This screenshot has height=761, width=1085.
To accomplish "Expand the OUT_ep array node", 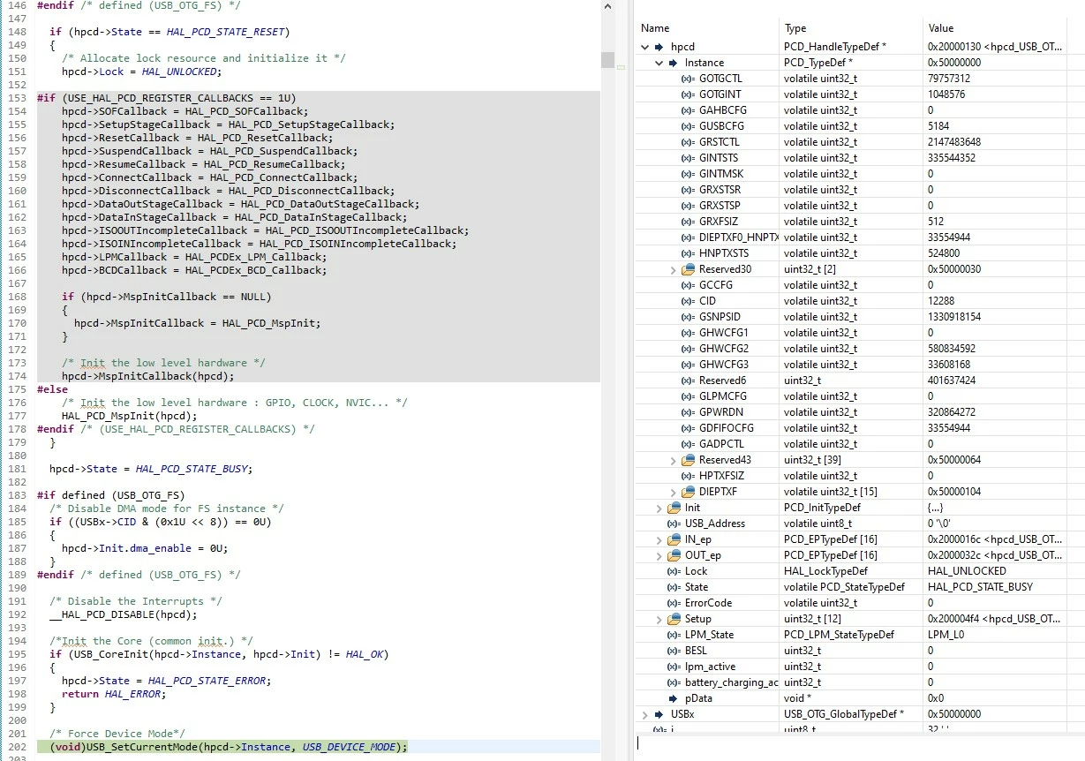I will [659, 555].
